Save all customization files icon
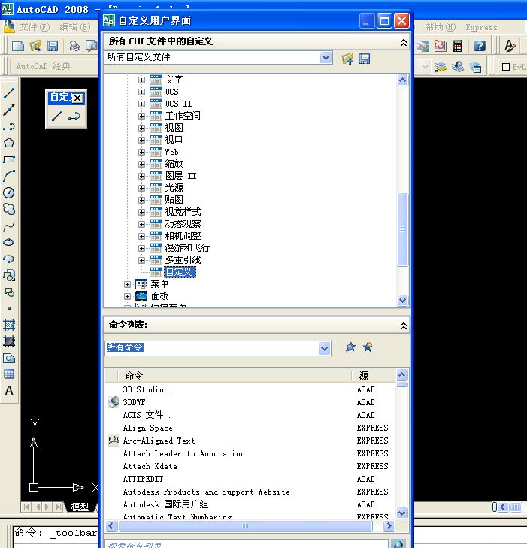The height and width of the screenshot is (548, 527). point(365,59)
